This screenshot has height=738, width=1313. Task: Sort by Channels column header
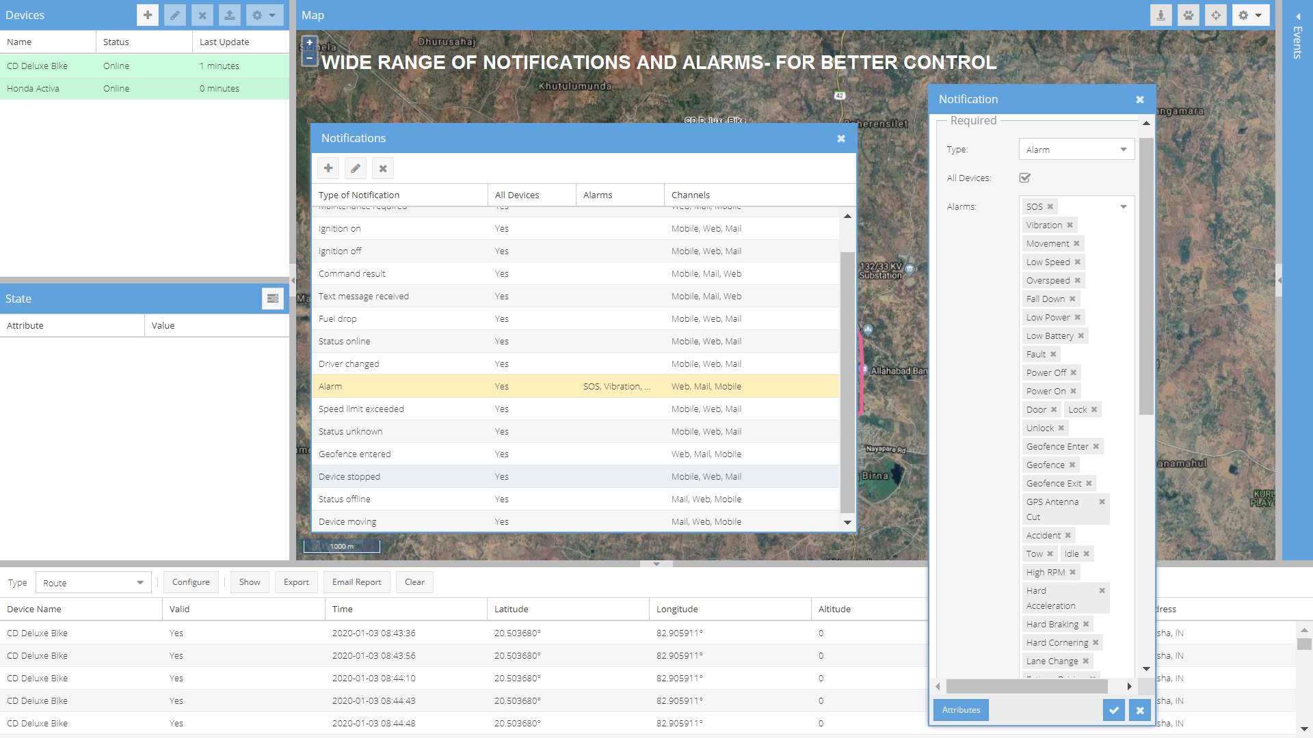(x=760, y=195)
